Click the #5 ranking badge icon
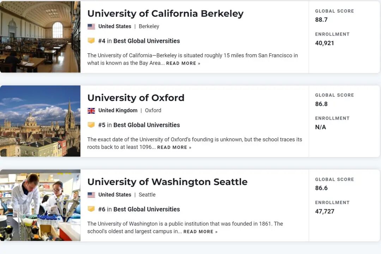Viewport: 381px width, 254px height. [x=91, y=125]
